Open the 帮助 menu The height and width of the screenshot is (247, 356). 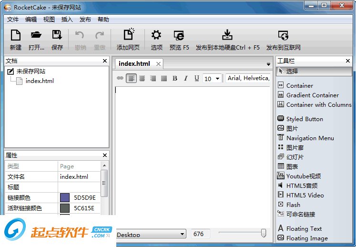tap(103, 20)
